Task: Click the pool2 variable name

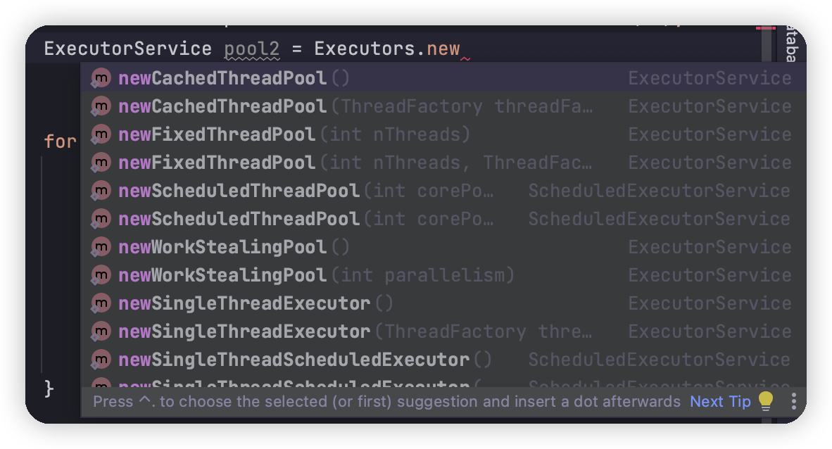Action: (x=251, y=49)
